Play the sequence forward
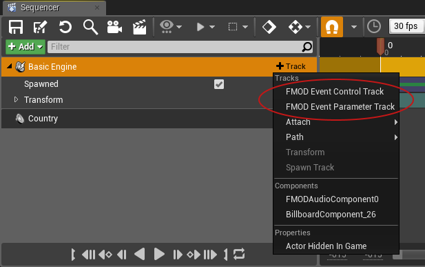 159,255
